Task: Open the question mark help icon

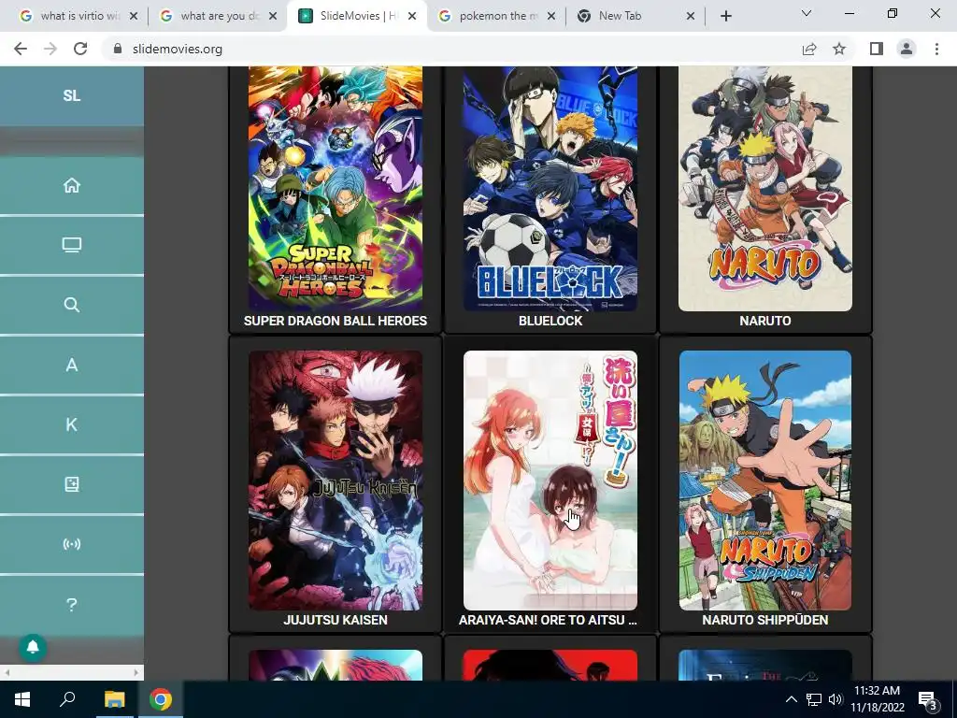Action: tap(71, 605)
